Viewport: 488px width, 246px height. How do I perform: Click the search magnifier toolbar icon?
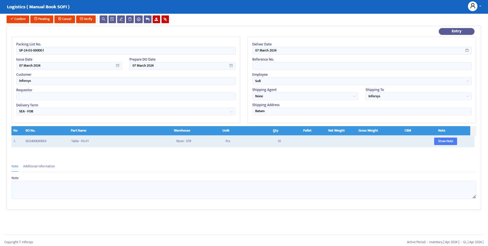click(103, 19)
